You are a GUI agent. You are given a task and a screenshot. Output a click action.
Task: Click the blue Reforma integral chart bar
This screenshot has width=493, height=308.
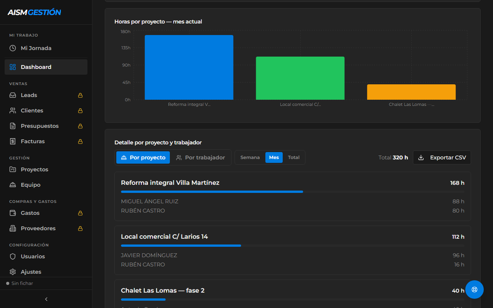189,67
